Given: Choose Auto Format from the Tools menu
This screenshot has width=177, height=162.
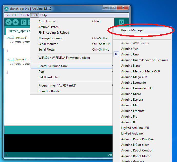Looking at the screenshot, I should tap(72, 21).
